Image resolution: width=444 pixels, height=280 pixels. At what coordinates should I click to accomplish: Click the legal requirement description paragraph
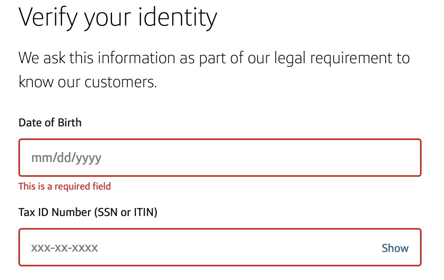[214, 70]
